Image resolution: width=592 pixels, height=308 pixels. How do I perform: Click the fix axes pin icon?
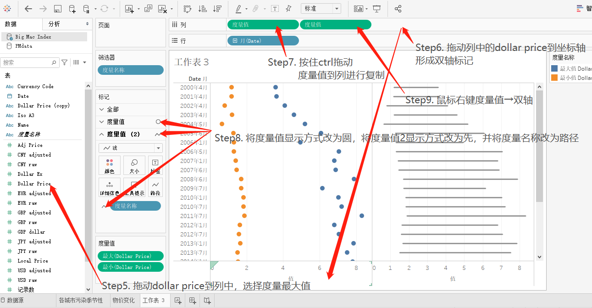click(x=288, y=9)
